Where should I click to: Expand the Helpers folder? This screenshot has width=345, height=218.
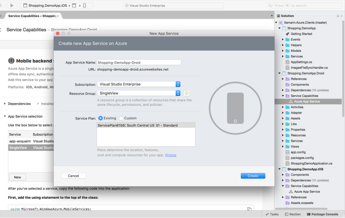(283, 45)
